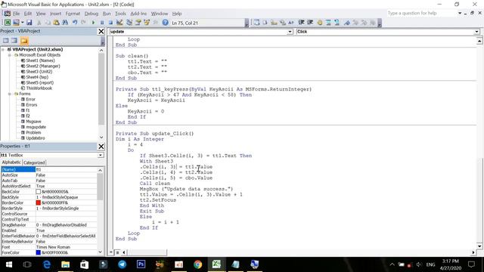Viewport: 484px width, 272px height.
Task: Click the Reset (stop) icon
Action: (110, 23)
